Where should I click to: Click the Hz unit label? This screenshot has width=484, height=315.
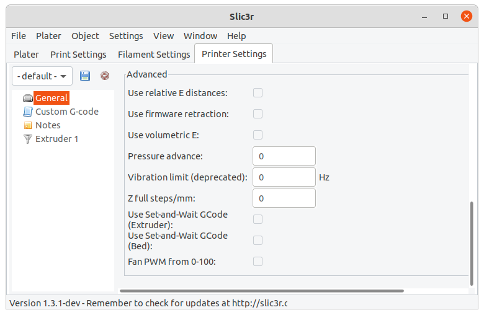[324, 177]
